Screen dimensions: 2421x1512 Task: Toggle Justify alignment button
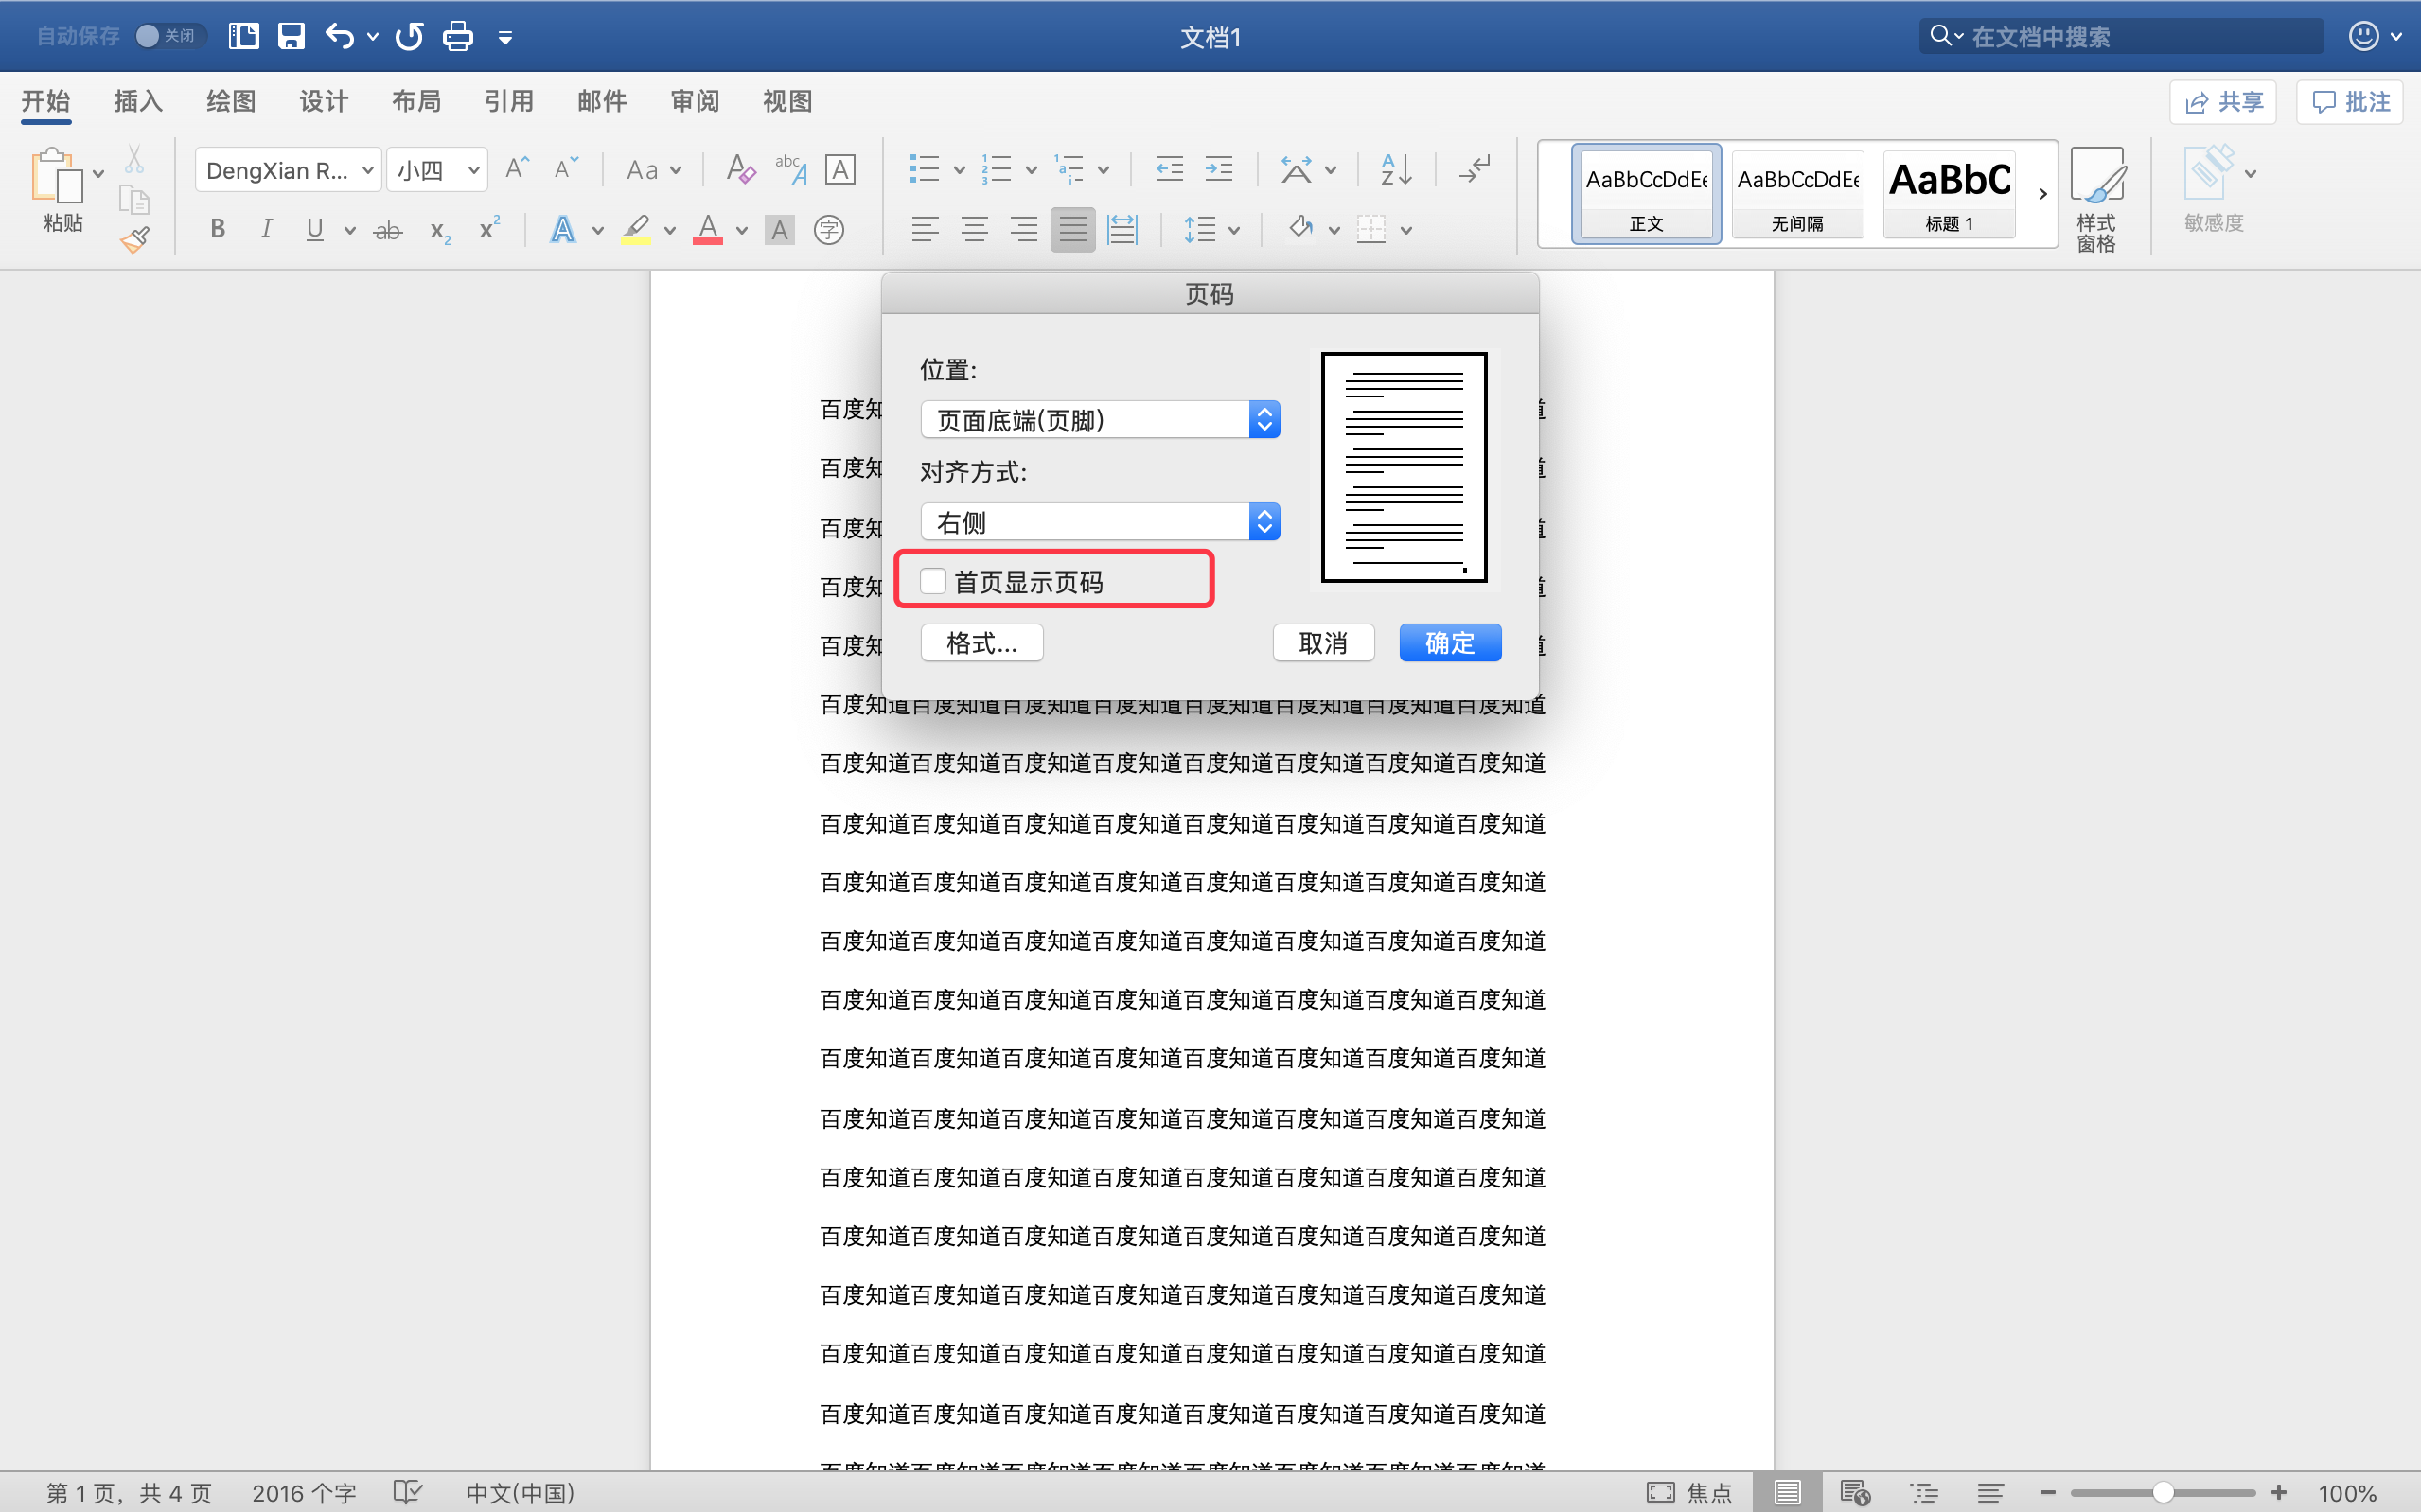point(1072,230)
